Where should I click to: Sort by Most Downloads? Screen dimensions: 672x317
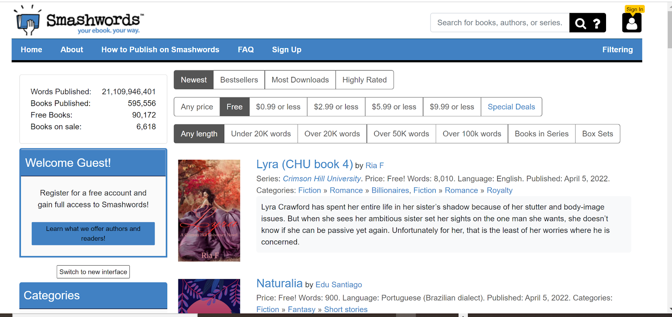coord(300,80)
